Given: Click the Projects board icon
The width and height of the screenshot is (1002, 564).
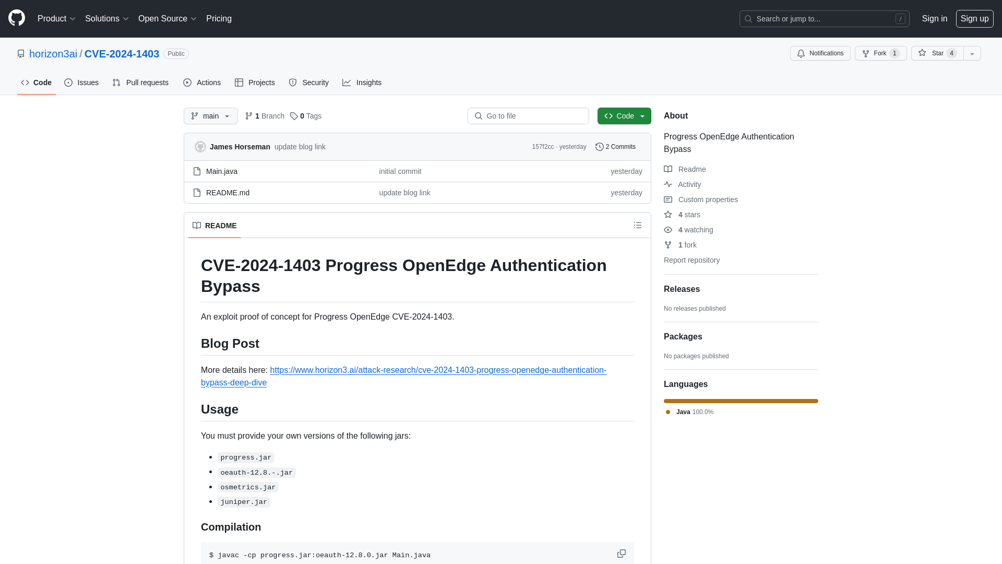Looking at the screenshot, I should tap(239, 83).
